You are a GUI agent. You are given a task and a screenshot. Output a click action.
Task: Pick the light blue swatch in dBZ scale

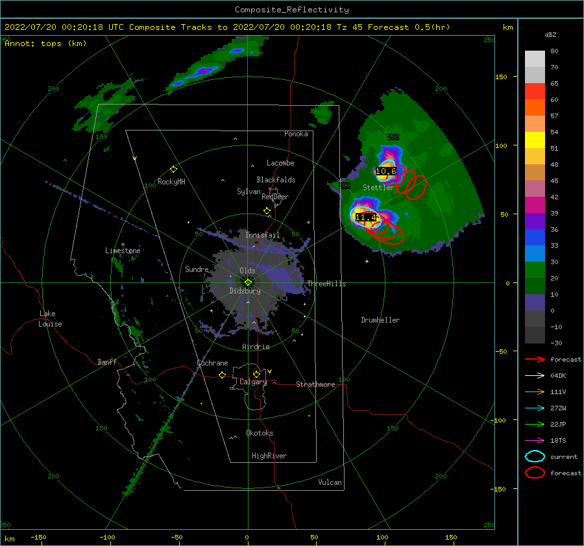coord(535,254)
